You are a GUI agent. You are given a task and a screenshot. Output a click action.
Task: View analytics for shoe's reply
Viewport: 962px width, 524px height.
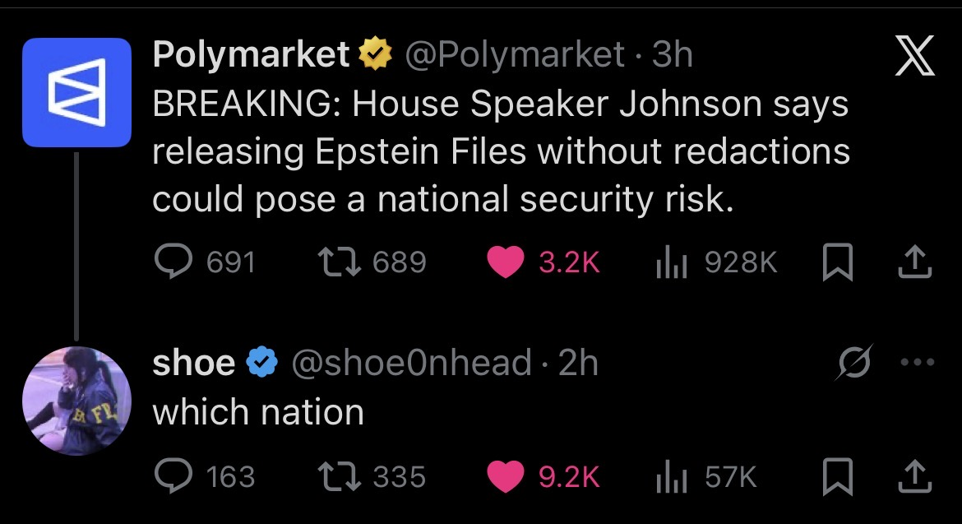670,476
